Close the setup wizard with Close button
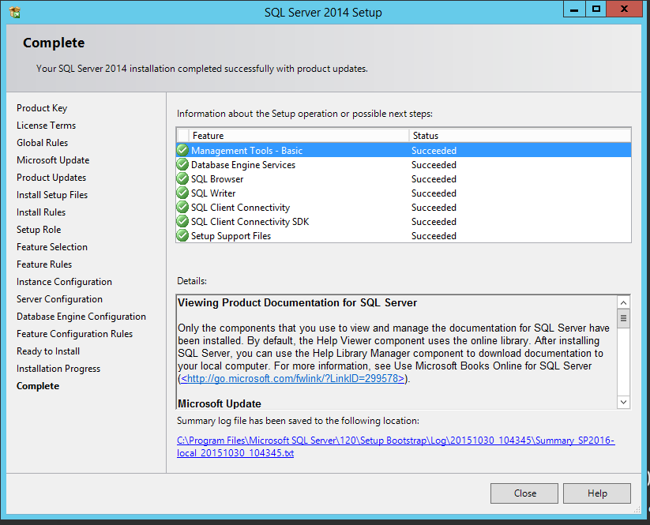 click(524, 493)
